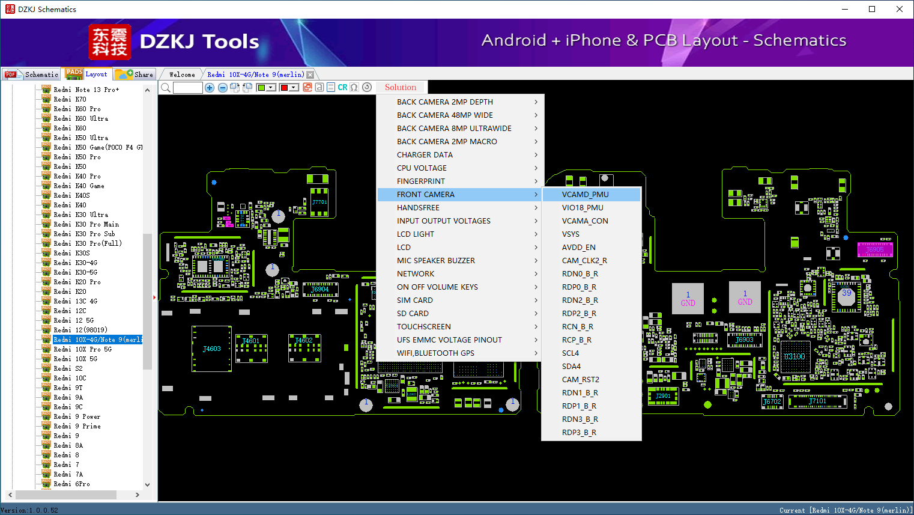914x515 pixels.
Task: Switch to the Schematic tab
Action: (31, 75)
